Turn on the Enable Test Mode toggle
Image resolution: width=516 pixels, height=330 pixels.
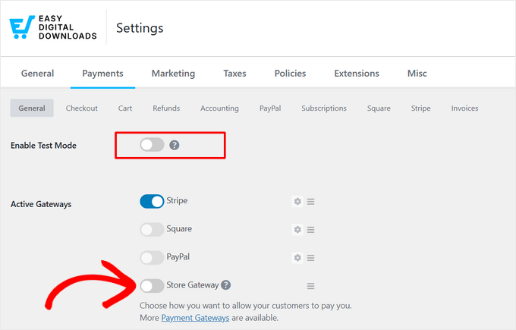point(152,144)
